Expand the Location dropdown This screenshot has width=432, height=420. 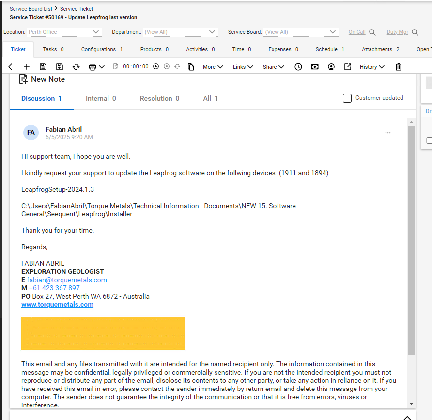(x=96, y=32)
